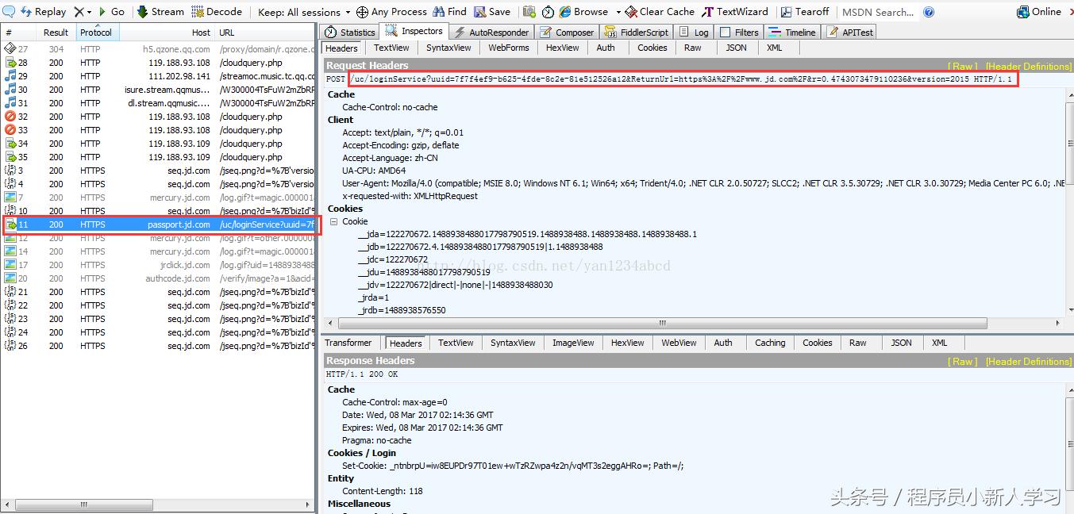Open the Find tool
This screenshot has width=1074, height=514.
(448, 11)
